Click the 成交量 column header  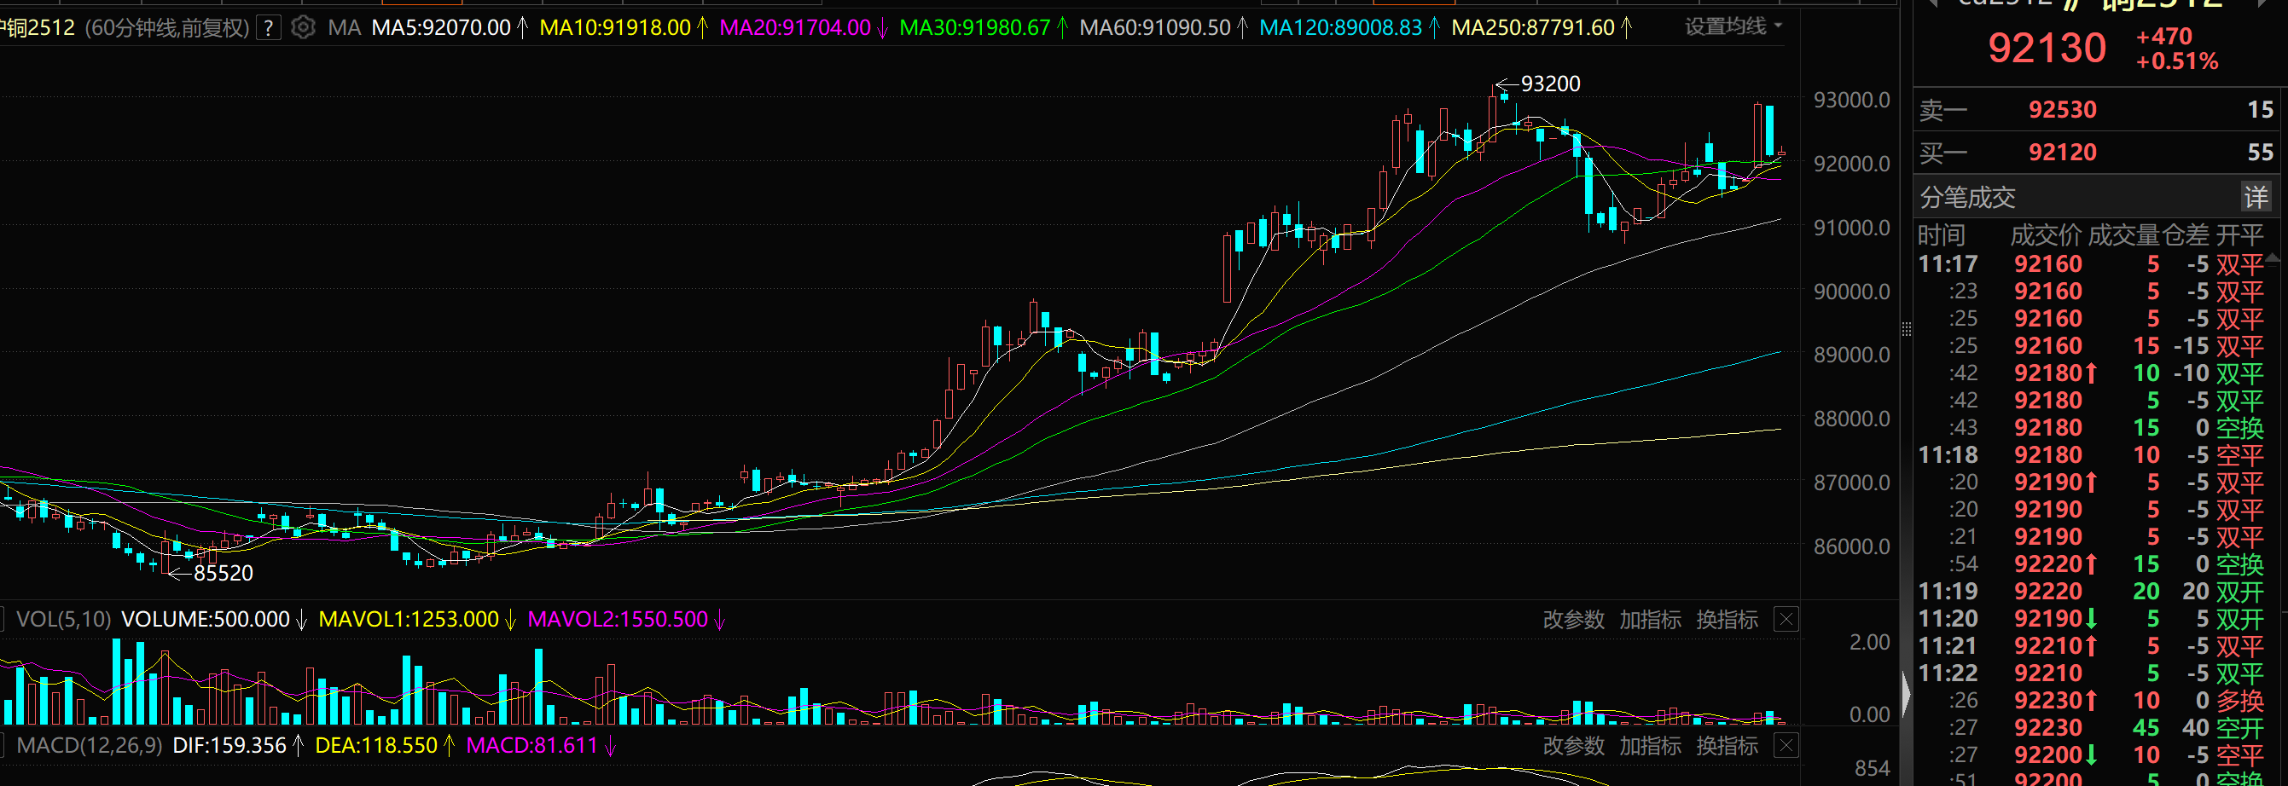(2122, 235)
